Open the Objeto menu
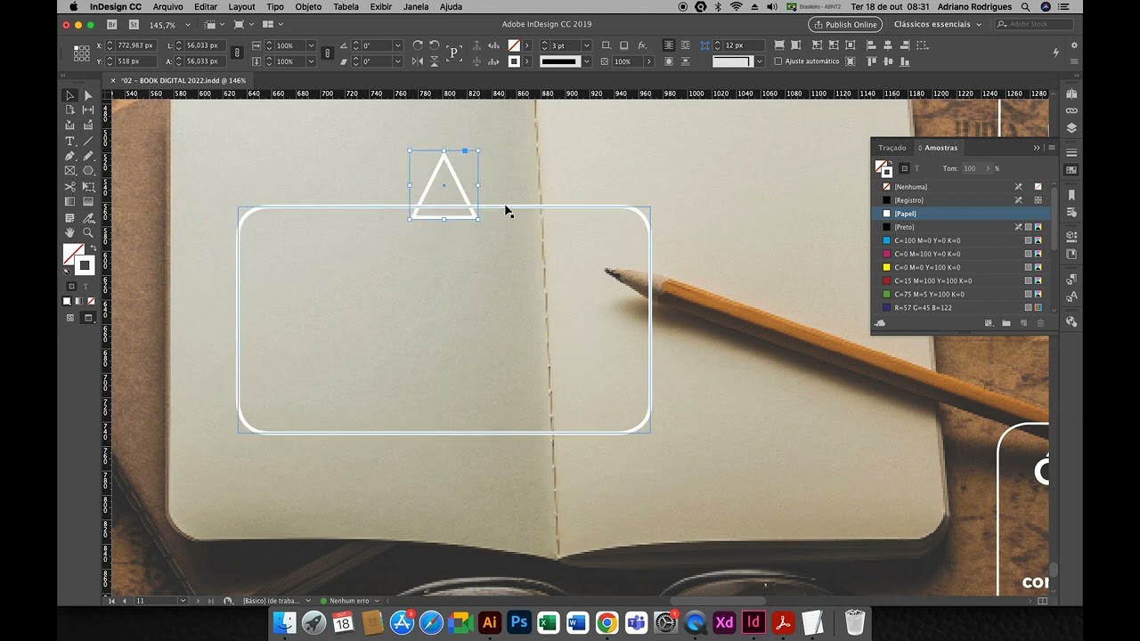 click(308, 6)
